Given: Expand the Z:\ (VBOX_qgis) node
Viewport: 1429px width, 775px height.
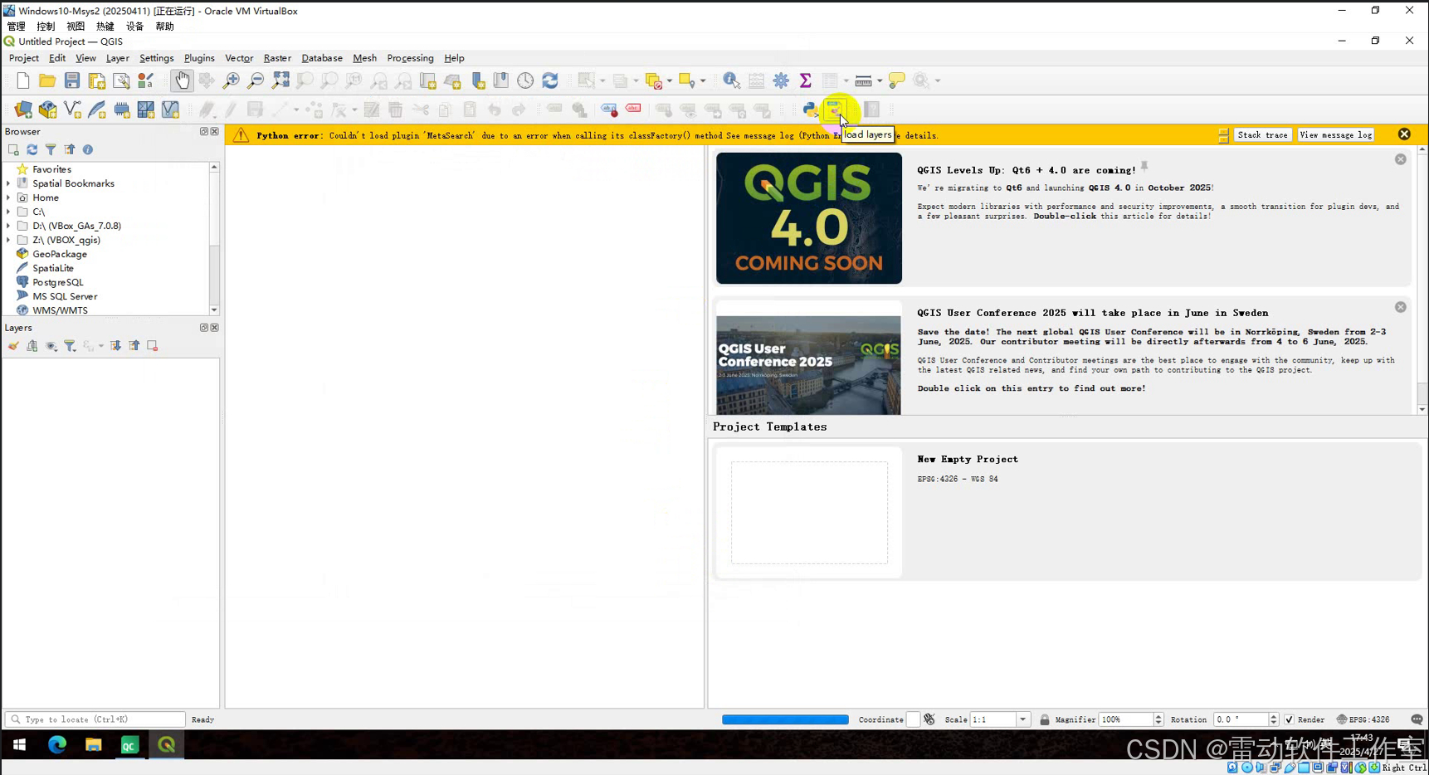Looking at the screenshot, I should coord(9,240).
